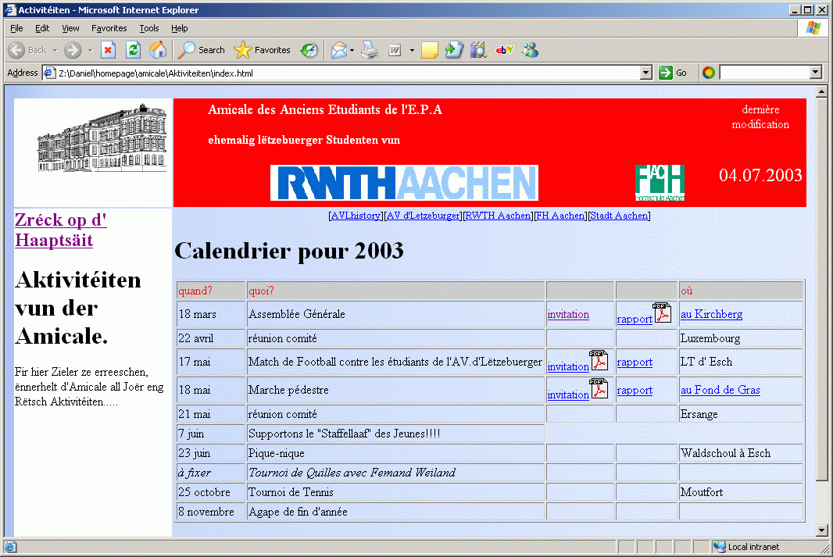This screenshot has width=833, height=557.
Task: Open the invitation link for Marche pédestre
Action: tap(568, 395)
